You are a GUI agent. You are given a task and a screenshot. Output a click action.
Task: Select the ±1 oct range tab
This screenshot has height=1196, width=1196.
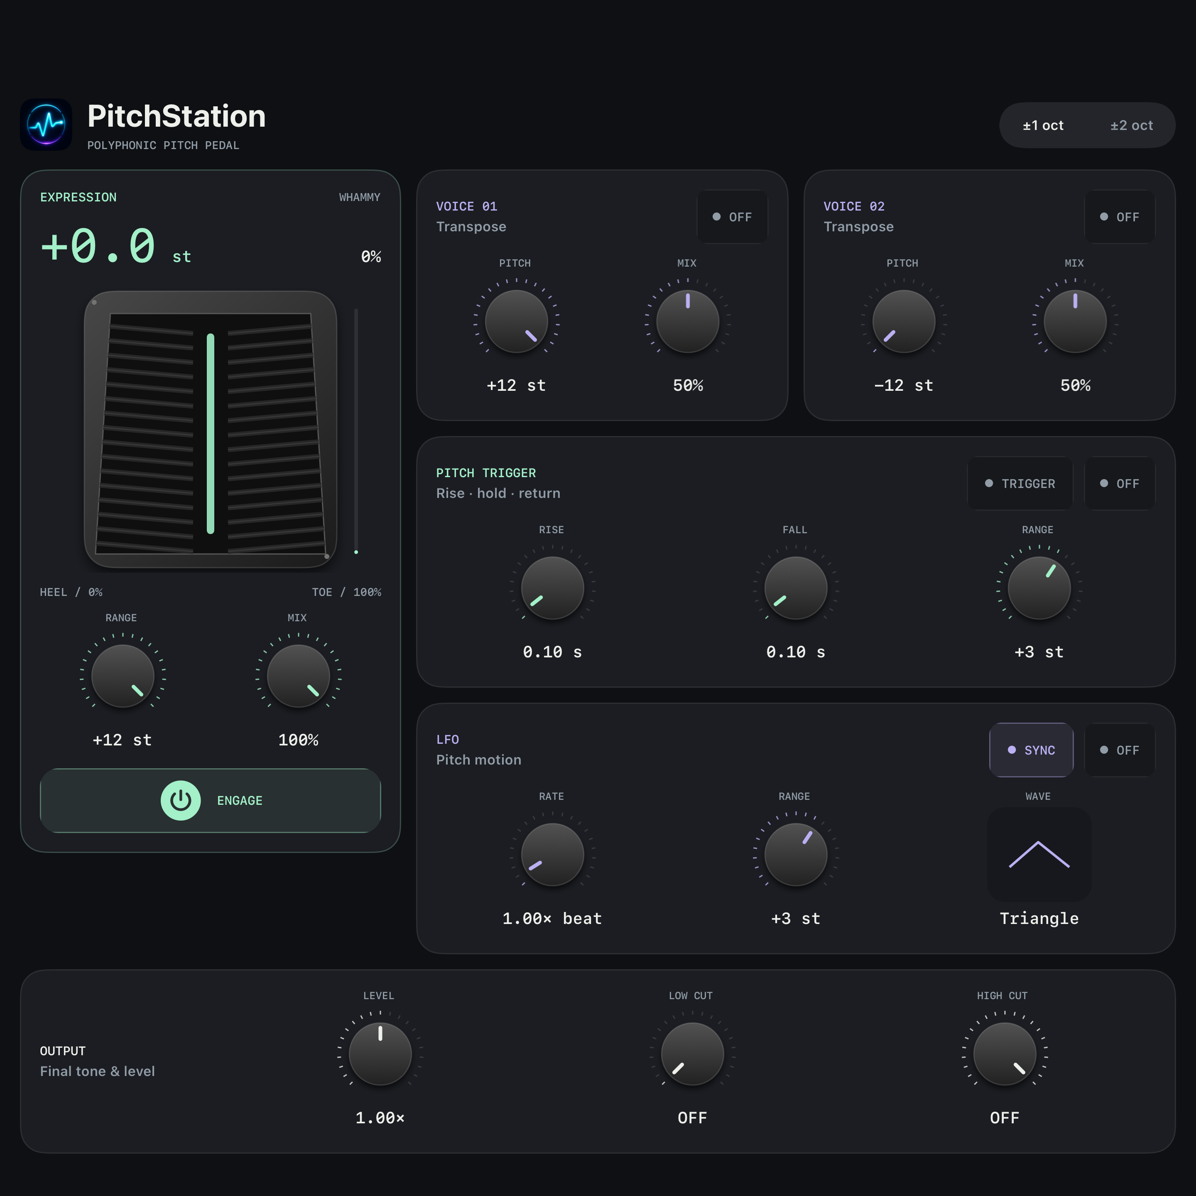click(1043, 125)
